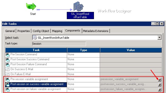Click the Post-Session Success Command row icon

click(x=7, y=60)
